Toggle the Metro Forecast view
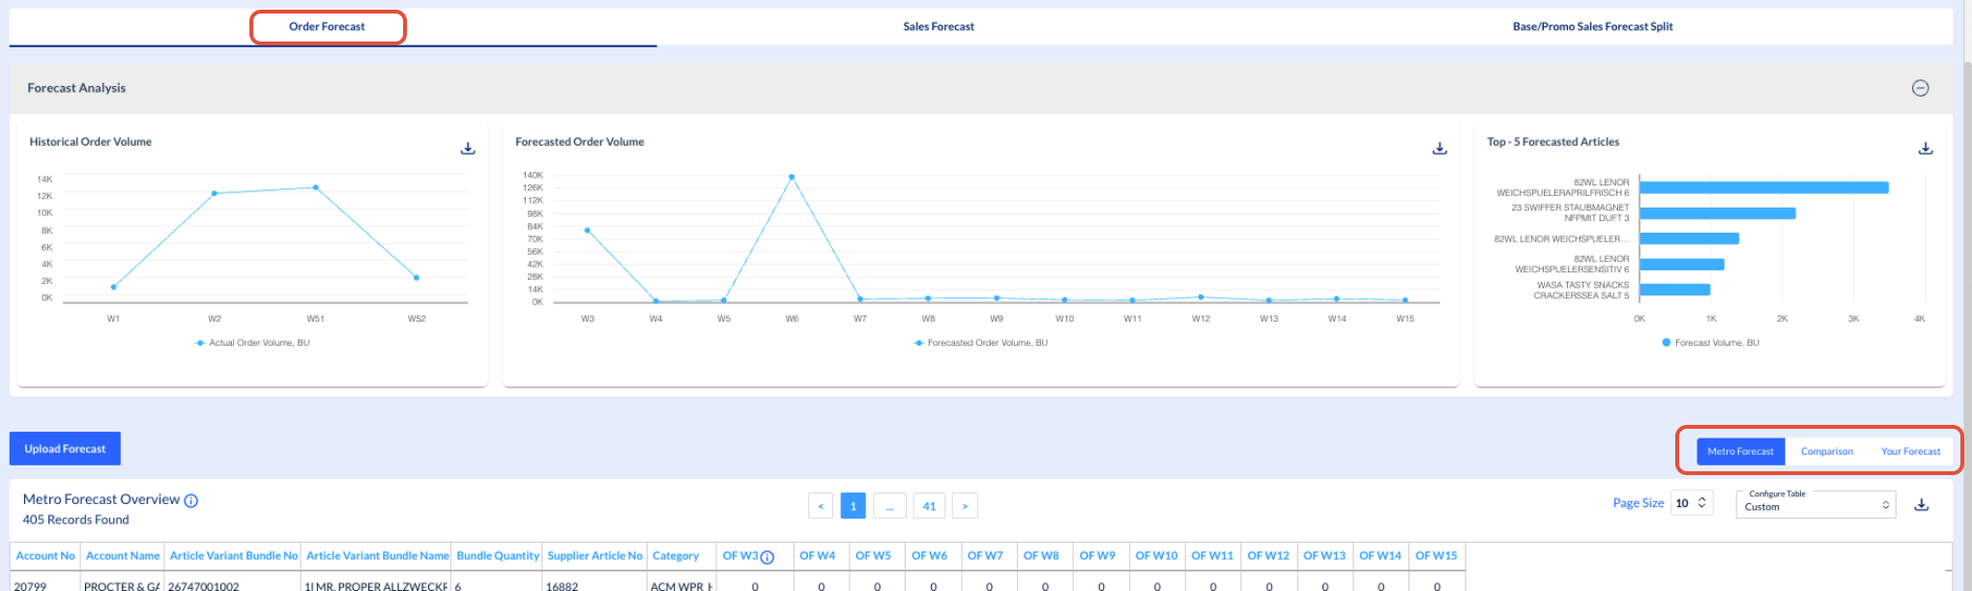1972x591 pixels. pos(1740,451)
